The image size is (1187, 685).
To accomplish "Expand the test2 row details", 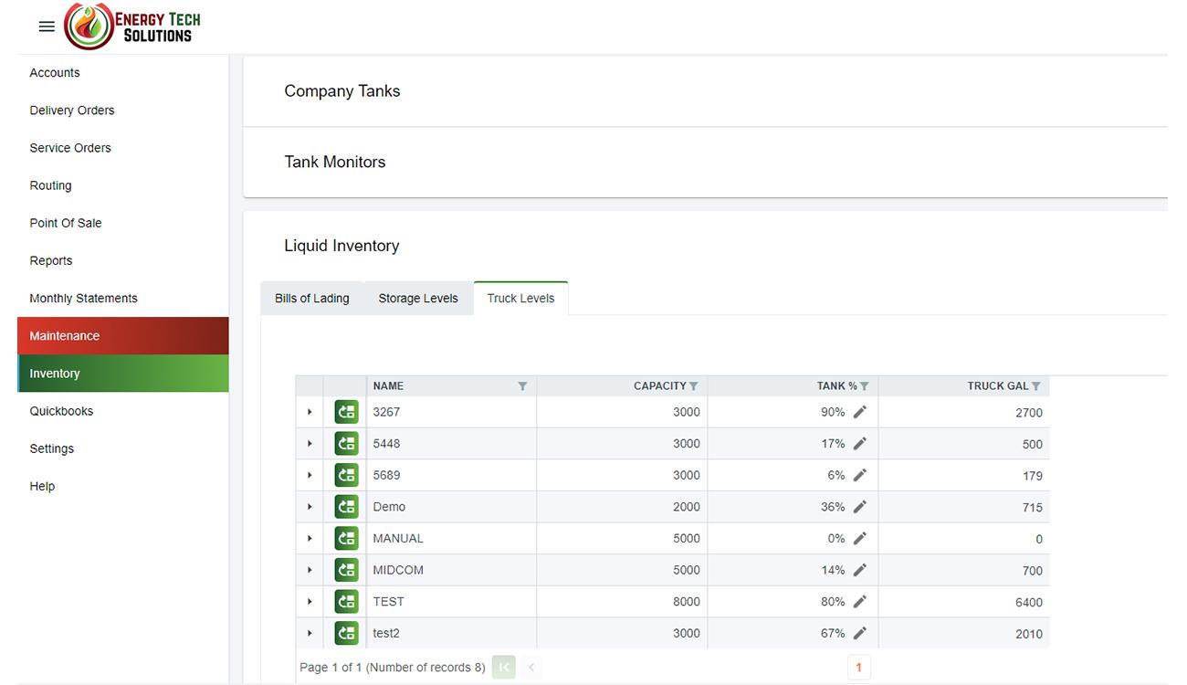I will tap(310, 633).
